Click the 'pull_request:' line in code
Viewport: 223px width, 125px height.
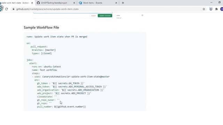pos(39,47)
